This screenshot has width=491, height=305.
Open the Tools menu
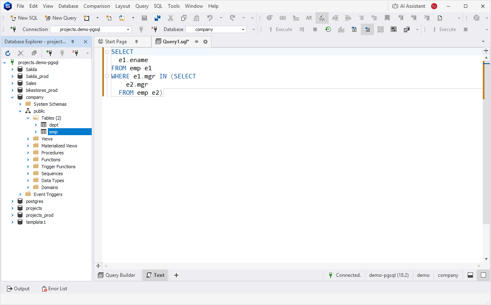[x=173, y=6]
